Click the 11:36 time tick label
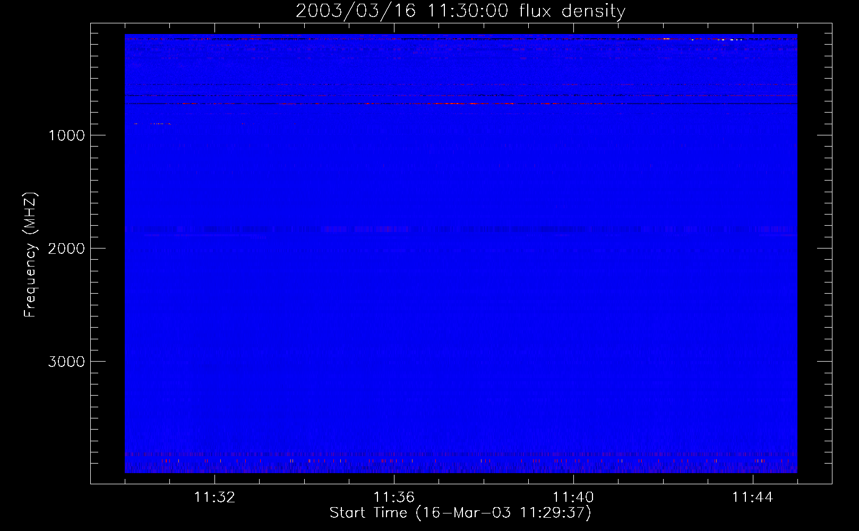The height and width of the screenshot is (531, 859). pyautogui.click(x=394, y=498)
